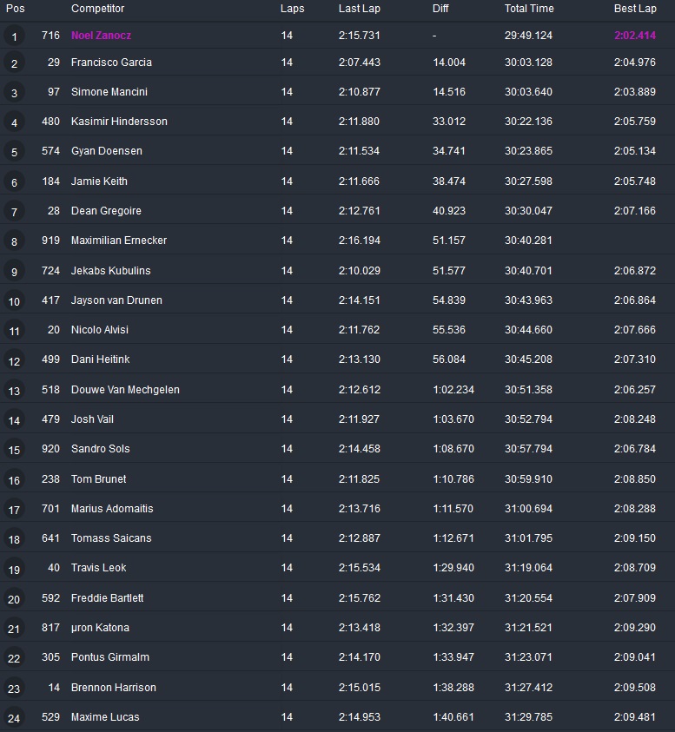The height and width of the screenshot is (732, 675).
Task: Click the position 19 circle badge
Action: pos(14,569)
